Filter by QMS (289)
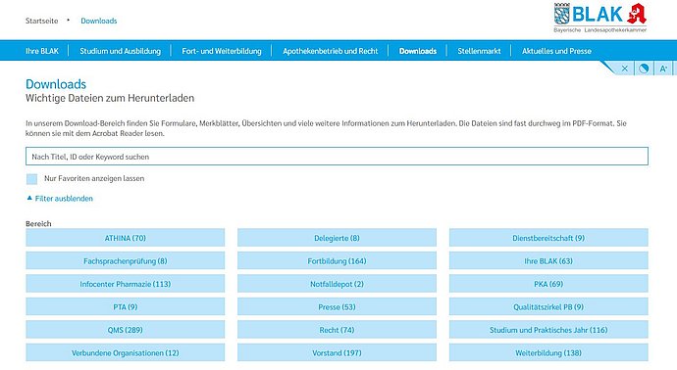677x370 pixels. [126, 330]
